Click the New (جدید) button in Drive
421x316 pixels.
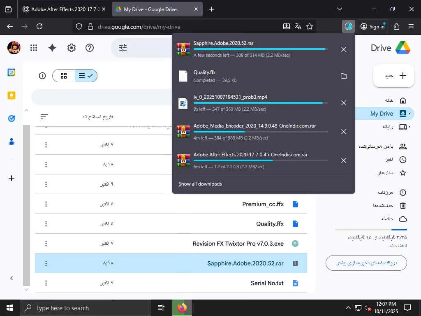pos(394,76)
